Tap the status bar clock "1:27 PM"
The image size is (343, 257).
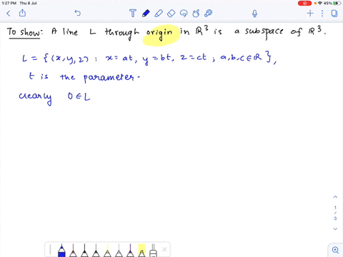coord(9,3)
